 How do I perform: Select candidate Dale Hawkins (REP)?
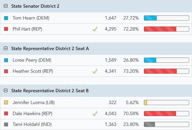tap(33, 114)
